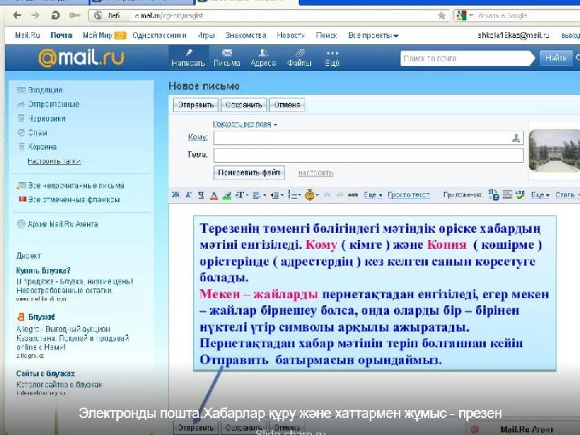Apply underline formatting (Ч)

(201, 195)
